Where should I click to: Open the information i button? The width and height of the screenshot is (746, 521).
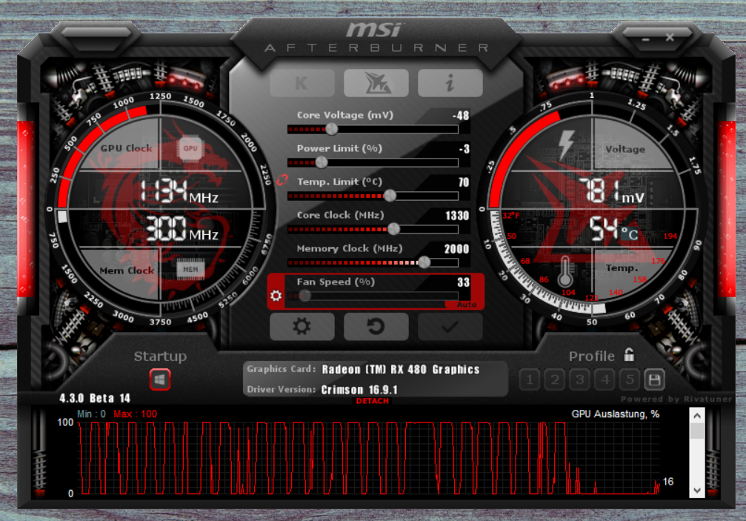450,83
